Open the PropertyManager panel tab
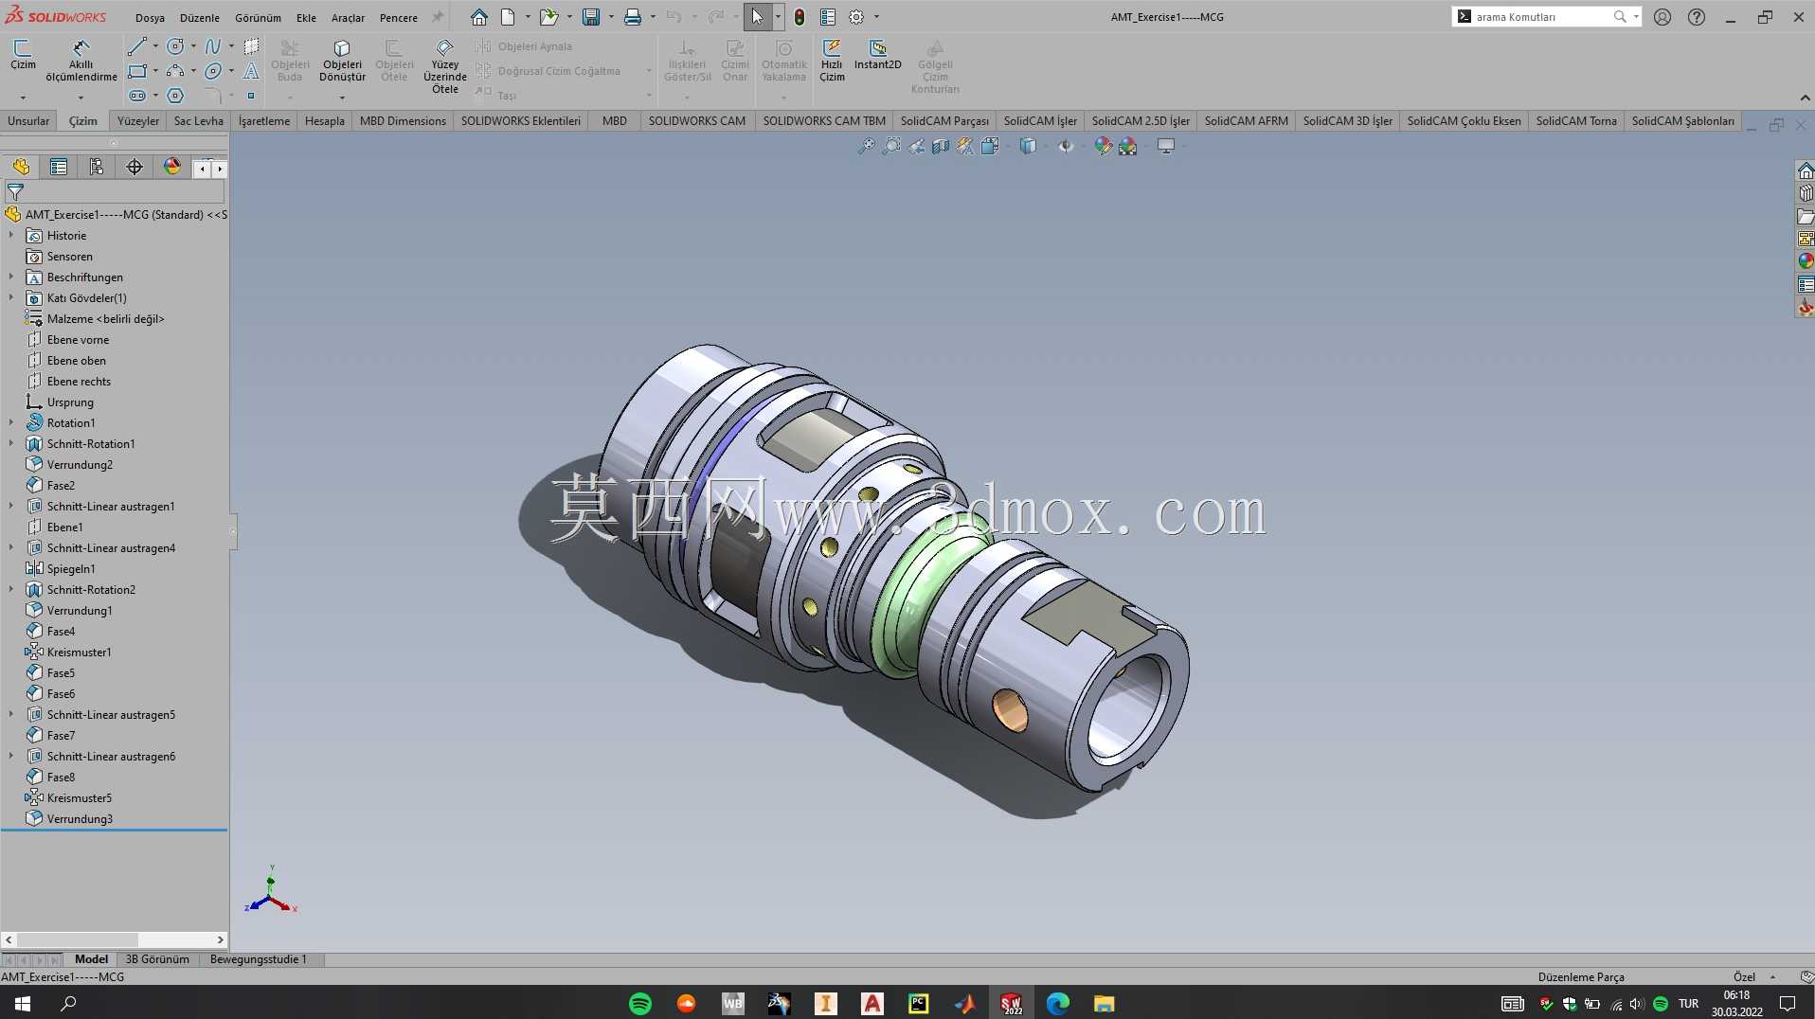This screenshot has width=1815, height=1019. [x=59, y=168]
